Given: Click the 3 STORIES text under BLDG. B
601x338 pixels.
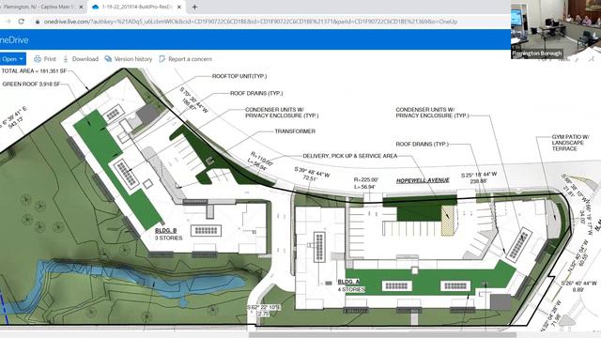Looking at the screenshot, I should click(169, 238).
